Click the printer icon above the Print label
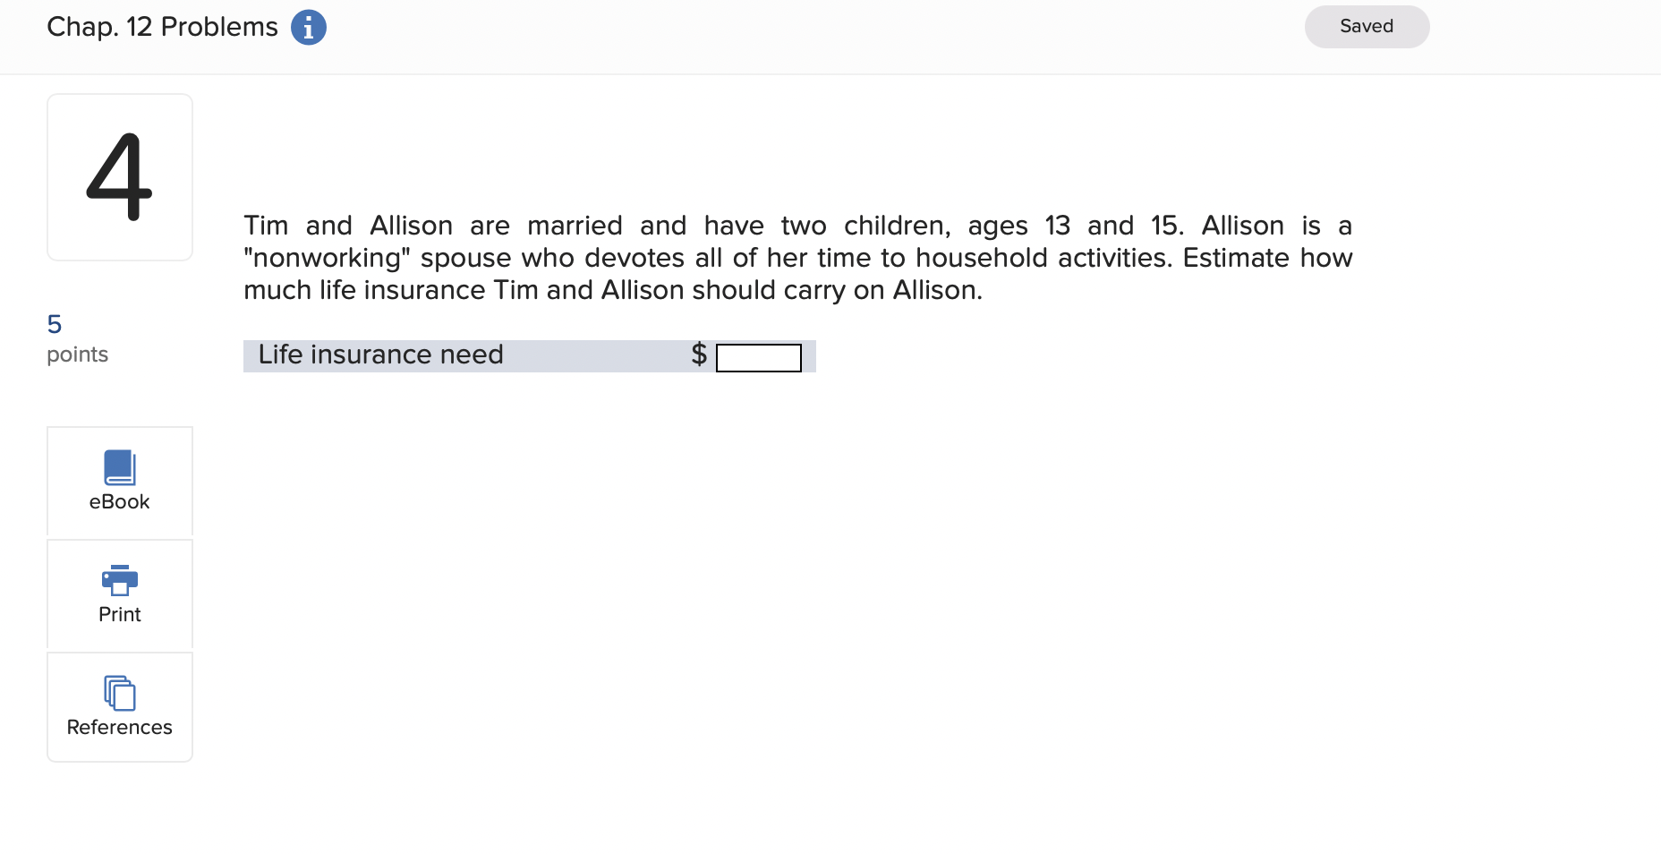The image size is (1661, 854). 119,580
